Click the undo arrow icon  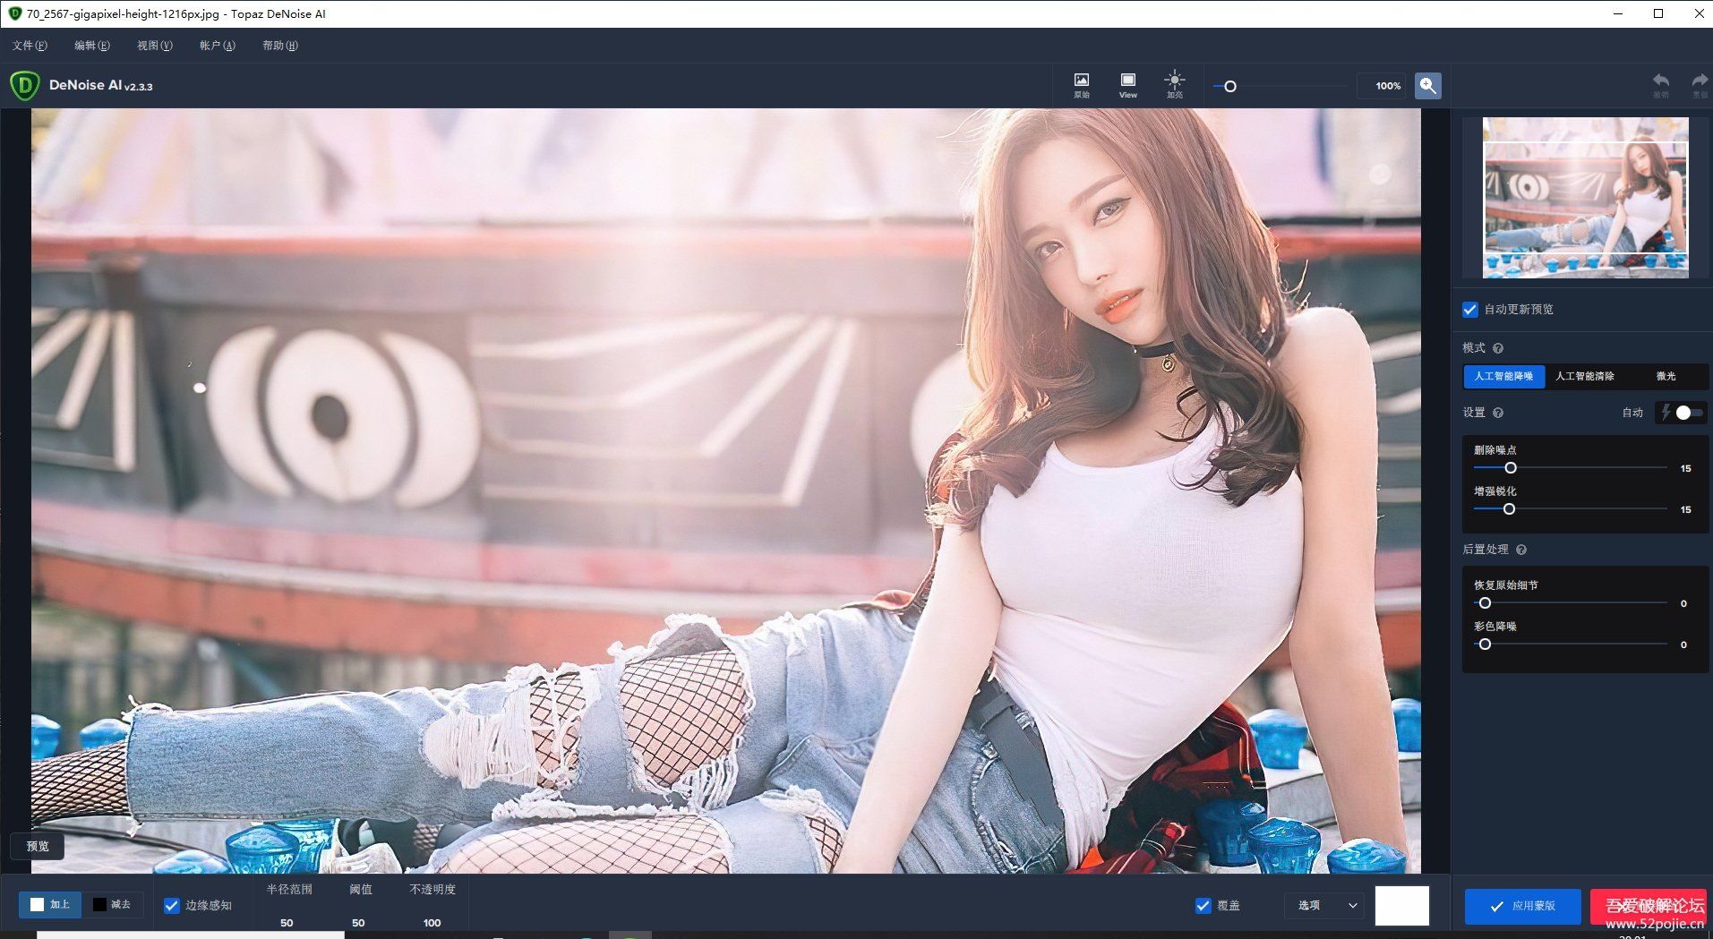click(1660, 82)
